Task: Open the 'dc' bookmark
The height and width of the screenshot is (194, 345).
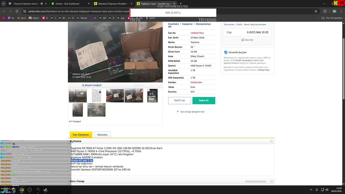Action: (11, 18)
